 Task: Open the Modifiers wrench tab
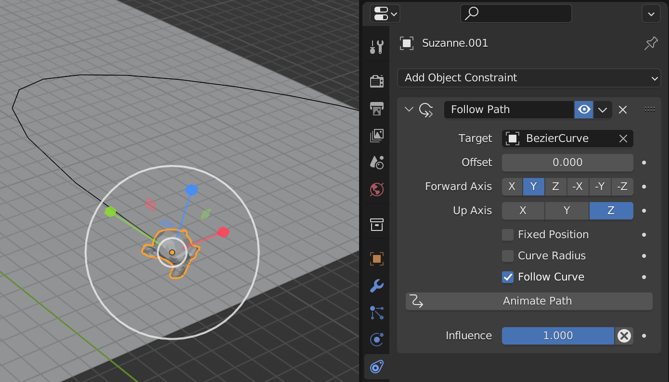click(376, 286)
